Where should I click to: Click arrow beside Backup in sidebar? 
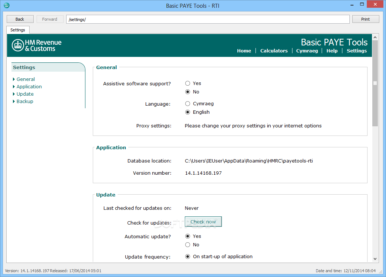(14, 101)
